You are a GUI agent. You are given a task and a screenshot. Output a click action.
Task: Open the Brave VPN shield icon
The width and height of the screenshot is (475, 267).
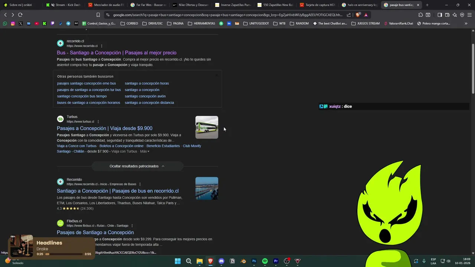pos(462,15)
